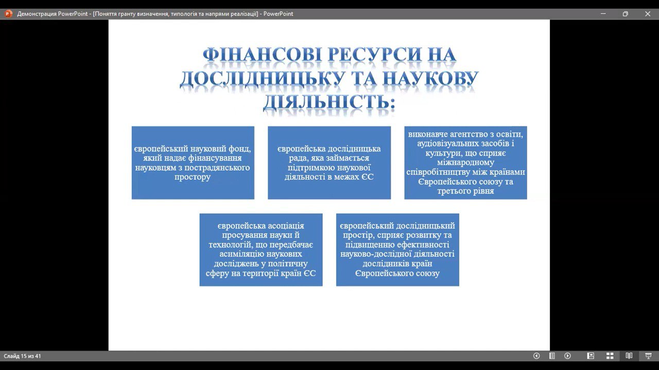Select the "європейська асоціація просування науки" box
The image size is (659, 370).
click(x=261, y=250)
